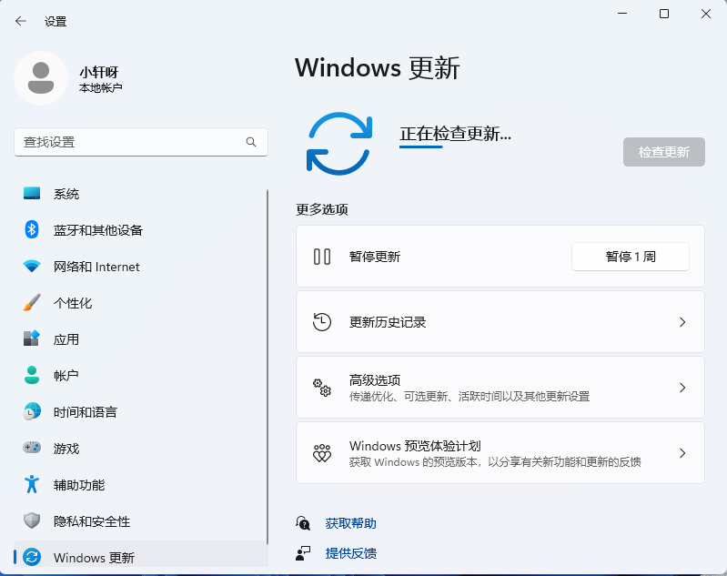
Task: Click the 更多选项 section heading
Action: pyautogui.click(x=322, y=209)
